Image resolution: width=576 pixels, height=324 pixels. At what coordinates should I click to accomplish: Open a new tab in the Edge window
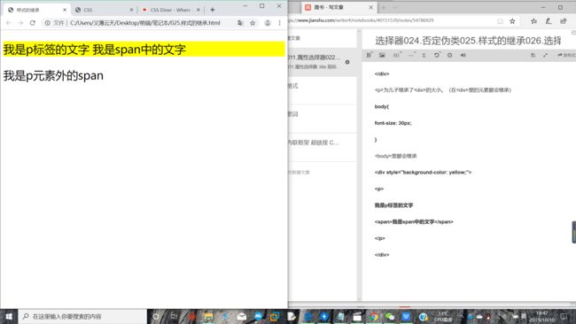click(383, 7)
